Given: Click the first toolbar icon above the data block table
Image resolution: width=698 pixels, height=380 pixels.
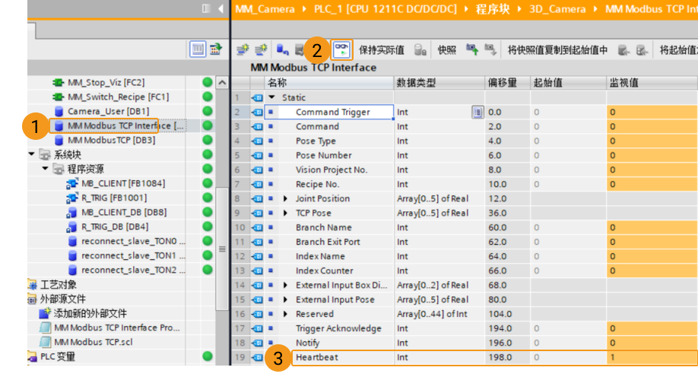Looking at the screenshot, I should [x=242, y=50].
